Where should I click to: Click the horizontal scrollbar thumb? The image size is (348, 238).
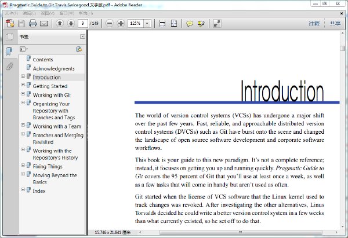pyautogui.click(x=241, y=232)
